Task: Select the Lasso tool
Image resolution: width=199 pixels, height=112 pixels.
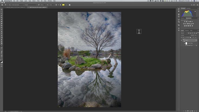Action: [x=2, y=13]
